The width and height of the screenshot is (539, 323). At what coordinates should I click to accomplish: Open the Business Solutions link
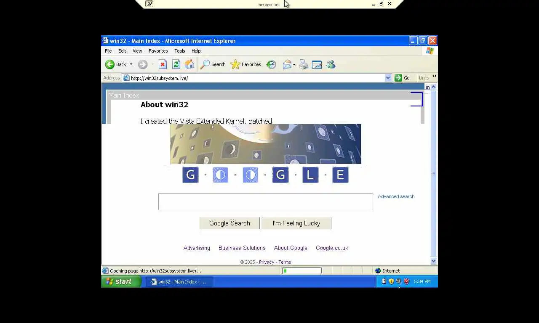tap(242, 248)
